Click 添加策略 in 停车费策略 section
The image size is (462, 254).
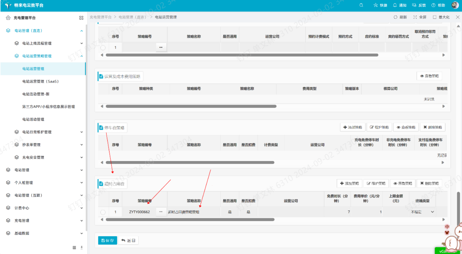353,127
